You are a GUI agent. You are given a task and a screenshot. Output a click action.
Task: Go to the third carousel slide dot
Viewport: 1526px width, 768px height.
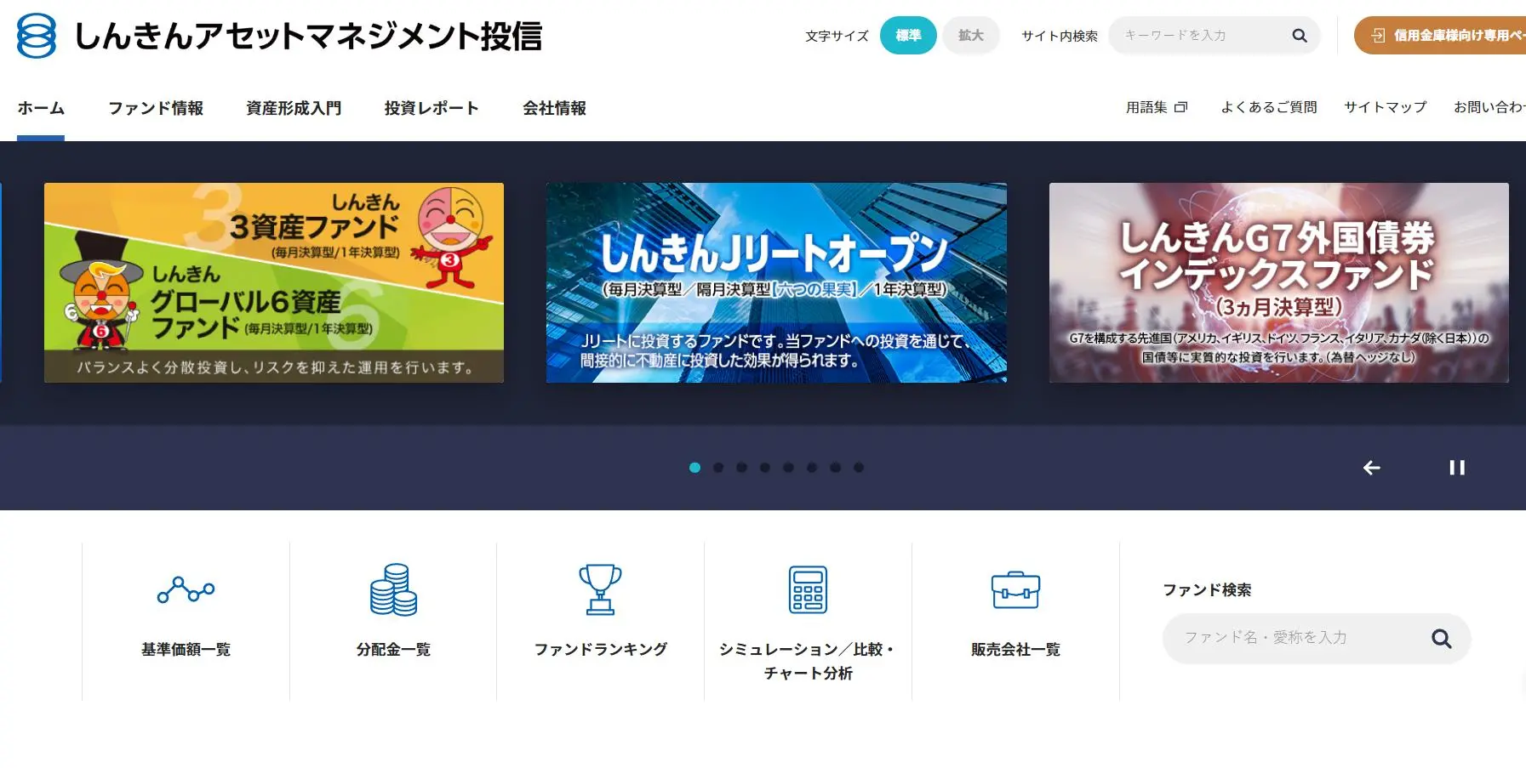(x=741, y=468)
